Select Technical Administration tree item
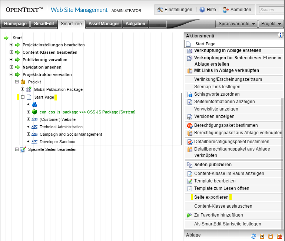This screenshot has height=241, width=285. pyautogui.click(x=61, y=127)
